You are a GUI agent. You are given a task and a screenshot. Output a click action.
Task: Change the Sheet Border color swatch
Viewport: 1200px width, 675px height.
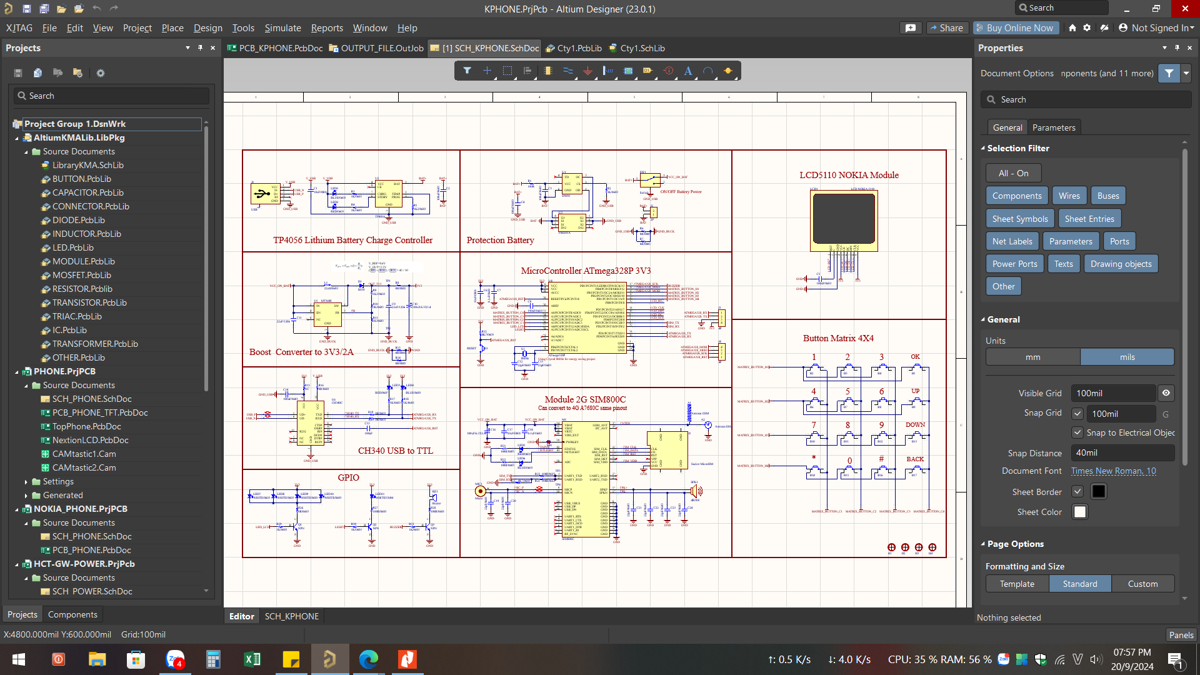[1099, 491]
